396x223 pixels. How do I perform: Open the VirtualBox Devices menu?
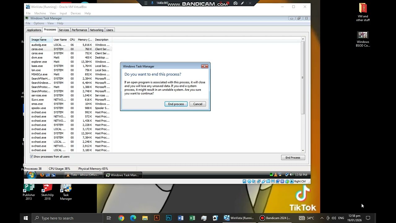click(x=75, y=13)
